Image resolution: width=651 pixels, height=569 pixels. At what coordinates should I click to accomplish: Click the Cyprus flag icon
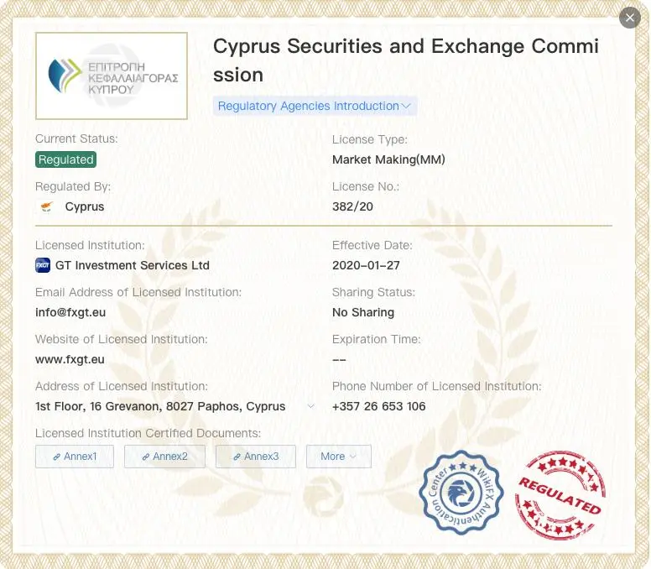(x=46, y=206)
